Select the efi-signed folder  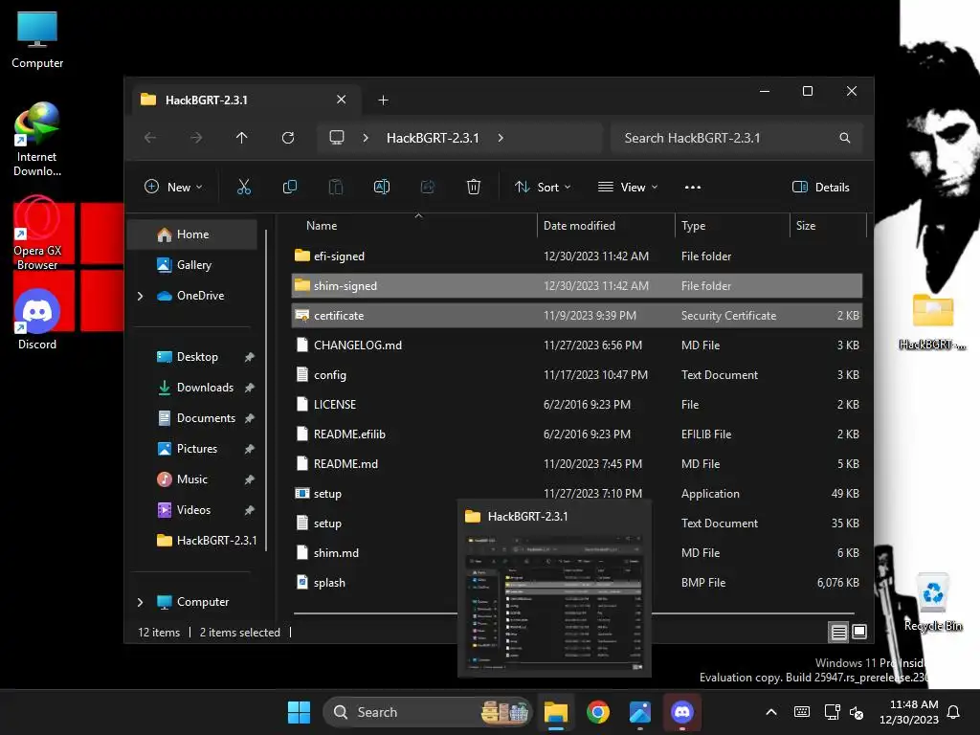pos(577,256)
